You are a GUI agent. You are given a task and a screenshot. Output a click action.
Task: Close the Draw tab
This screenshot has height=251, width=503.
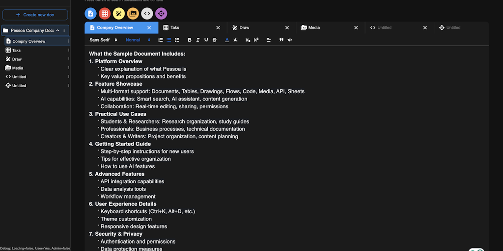pyautogui.click(x=287, y=28)
